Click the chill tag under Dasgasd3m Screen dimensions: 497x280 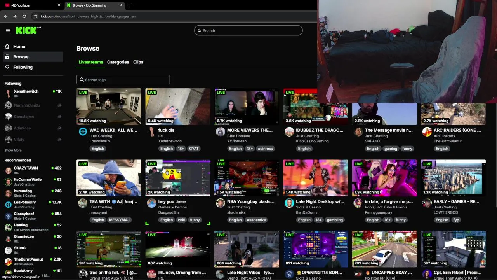point(181,220)
